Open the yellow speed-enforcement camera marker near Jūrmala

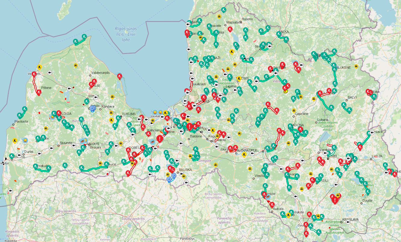coord(152,121)
